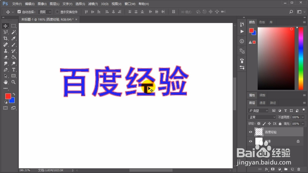This screenshot has width=308, height=173.
Task: Open the 图像(I) menu
Action: tap(42, 4)
